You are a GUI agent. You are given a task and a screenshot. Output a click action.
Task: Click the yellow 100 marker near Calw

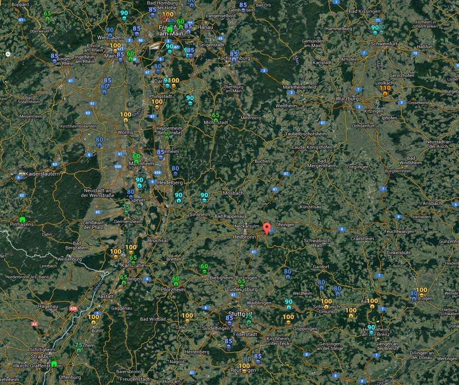pos(187,318)
